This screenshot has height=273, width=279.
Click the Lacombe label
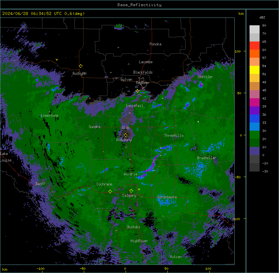tap(146, 62)
